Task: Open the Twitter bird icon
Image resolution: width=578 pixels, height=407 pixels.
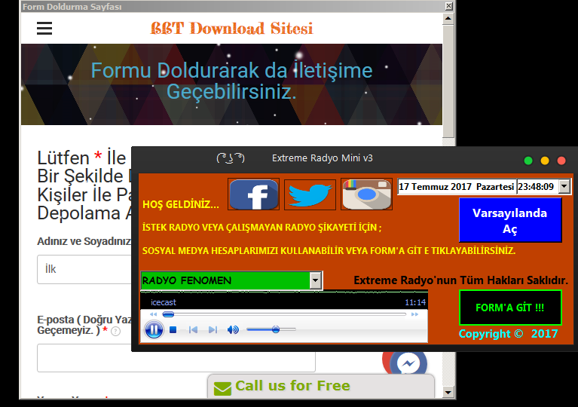Action: (x=310, y=194)
